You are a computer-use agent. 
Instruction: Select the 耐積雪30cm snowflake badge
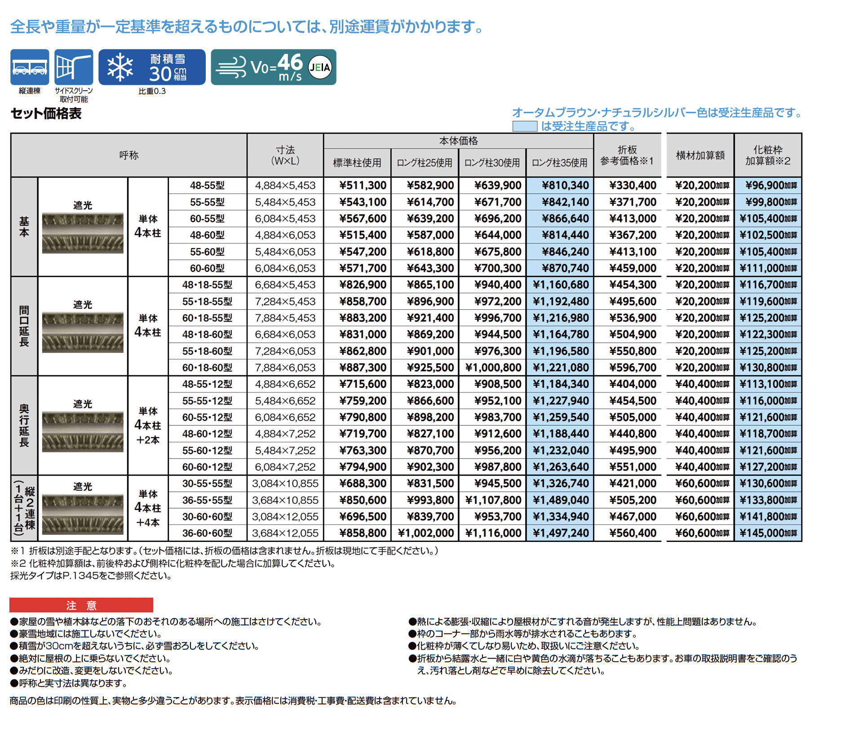pos(152,67)
